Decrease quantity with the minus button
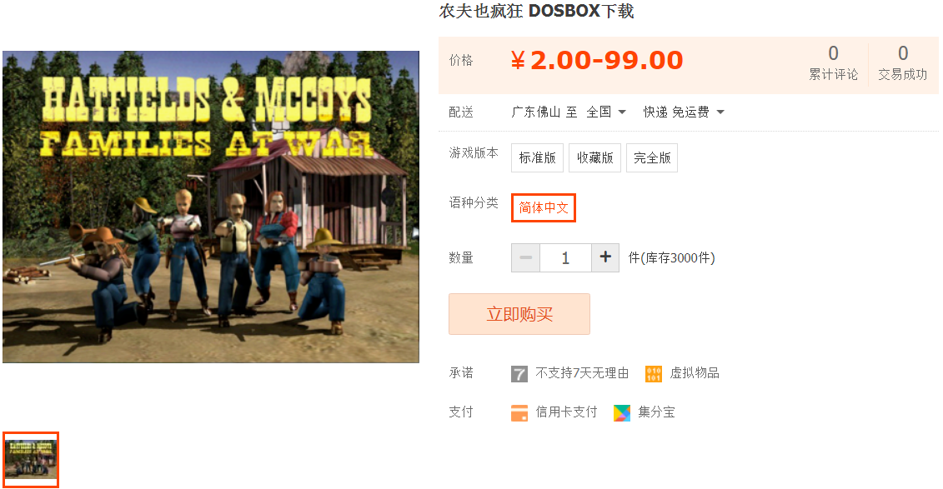The height and width of the screenshot is (489, 943). tap(525, 257)
